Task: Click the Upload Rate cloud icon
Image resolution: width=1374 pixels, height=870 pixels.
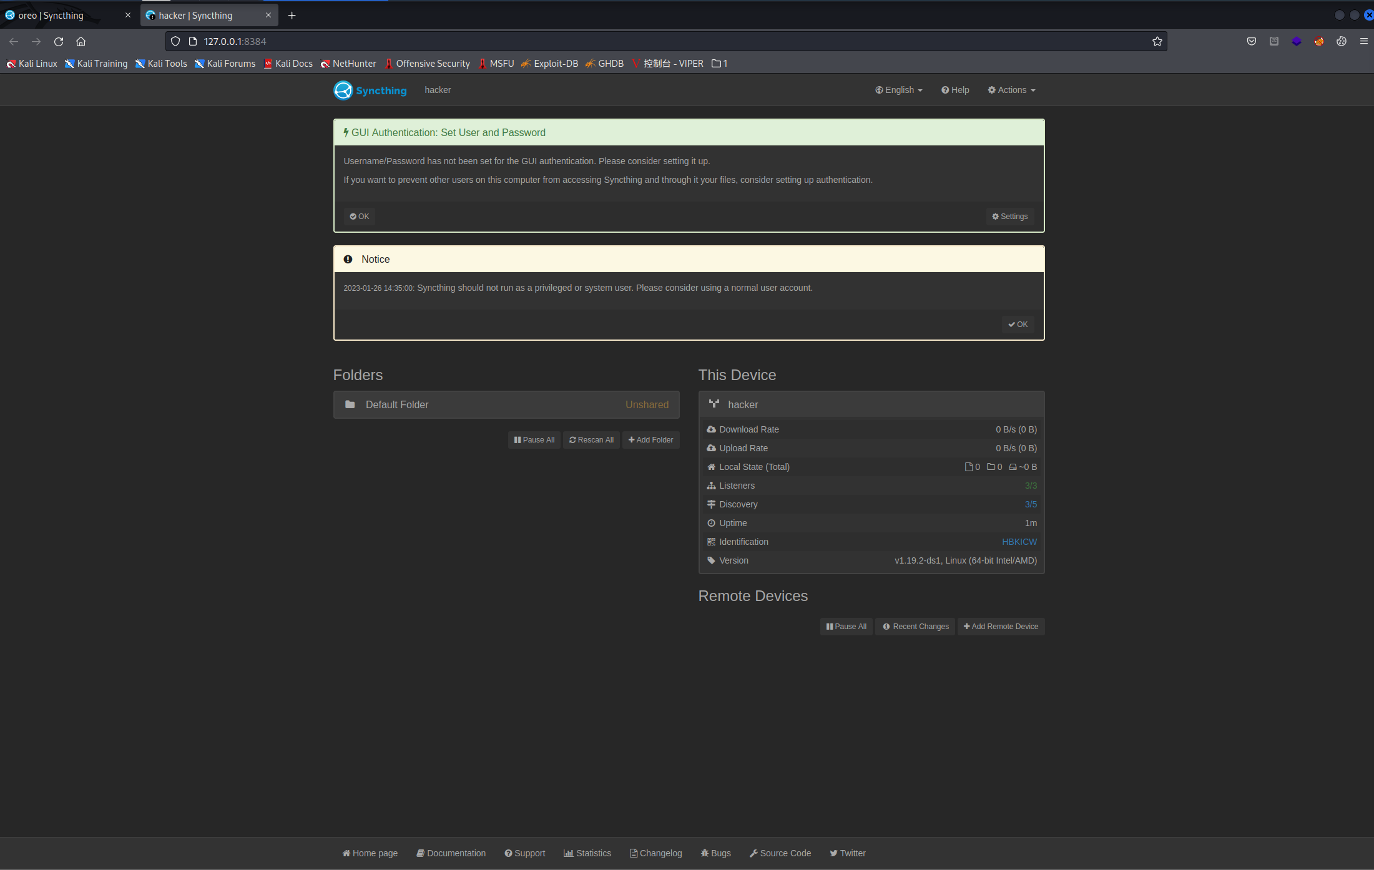Action: point(711,448)
